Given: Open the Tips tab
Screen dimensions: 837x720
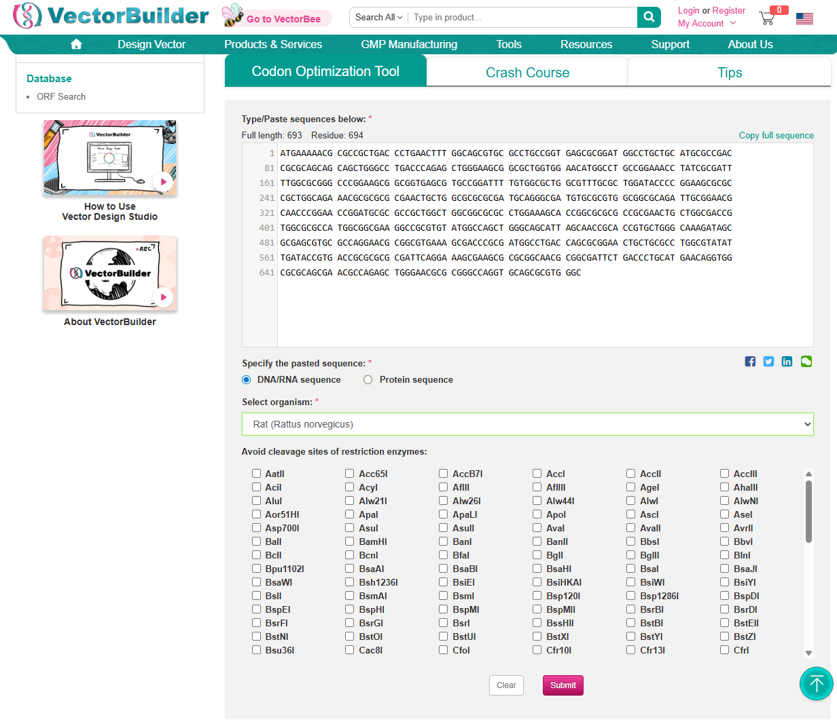Looking at the screenshot, I should click(x=729, y=73).
